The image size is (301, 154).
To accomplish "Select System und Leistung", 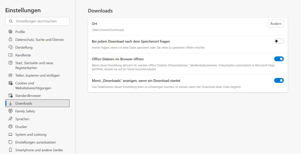I will click(x=37, y=134).
